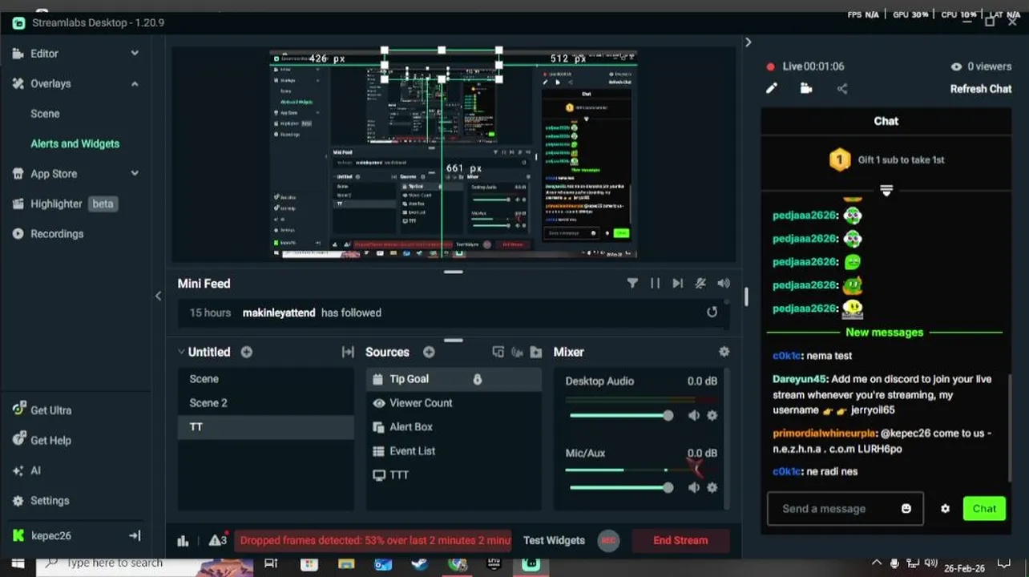Mute Desktop Audio speaker icon
Viewport: 1029px width, 577px height.
[x=694, y=415]
